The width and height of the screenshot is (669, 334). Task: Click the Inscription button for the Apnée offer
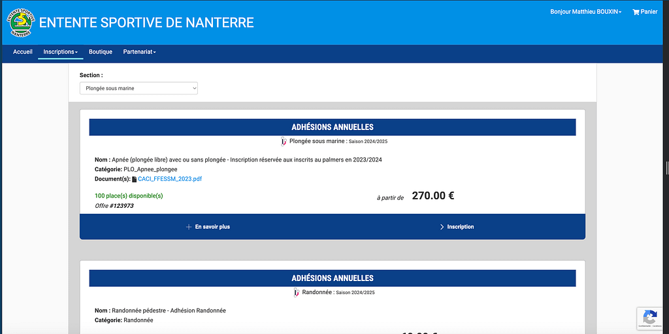[x=457, y=227]
